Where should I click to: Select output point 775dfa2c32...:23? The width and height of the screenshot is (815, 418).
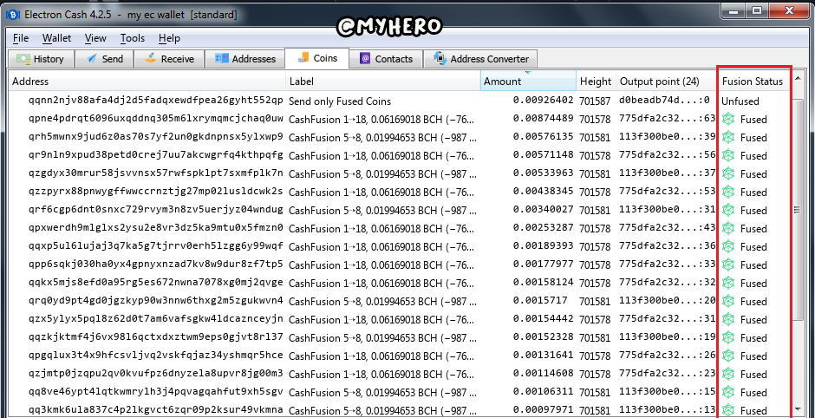click(668, 375)
